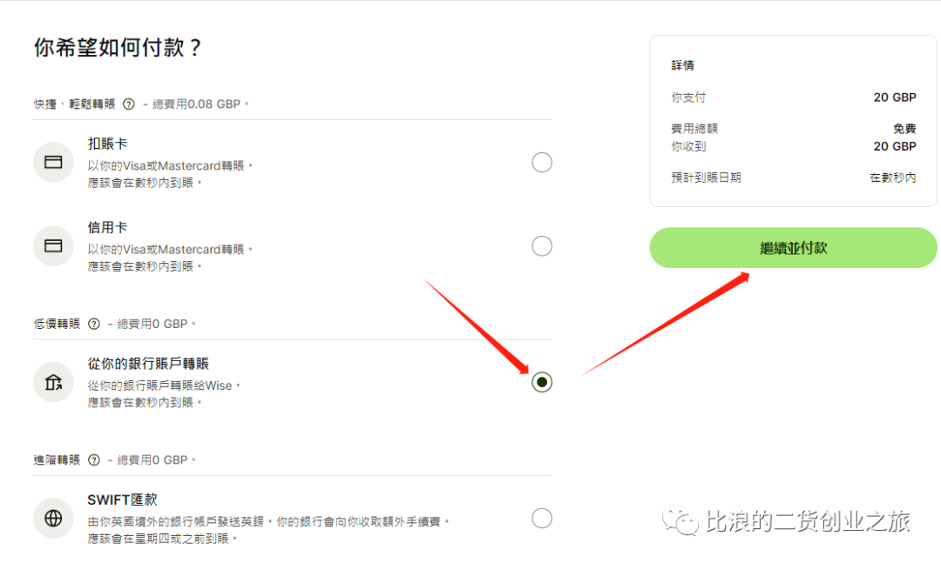The width and height of the screenshot is (941, 563).
Task: Click the globe icon beside SWIFT匯款
Action: point(53,518)
